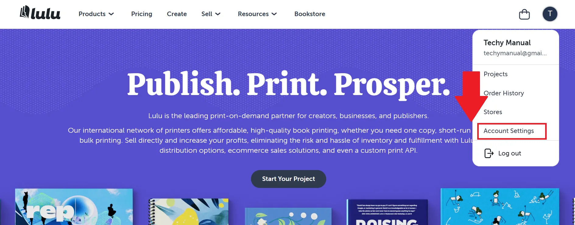Click the dark navy "Raising" book cover
Image resolution: width=575 pixels, height=225 pixels.
coord(387,213)
